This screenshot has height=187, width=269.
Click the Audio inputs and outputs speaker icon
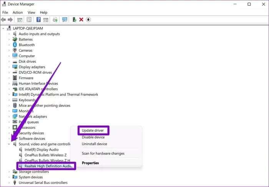15,34
